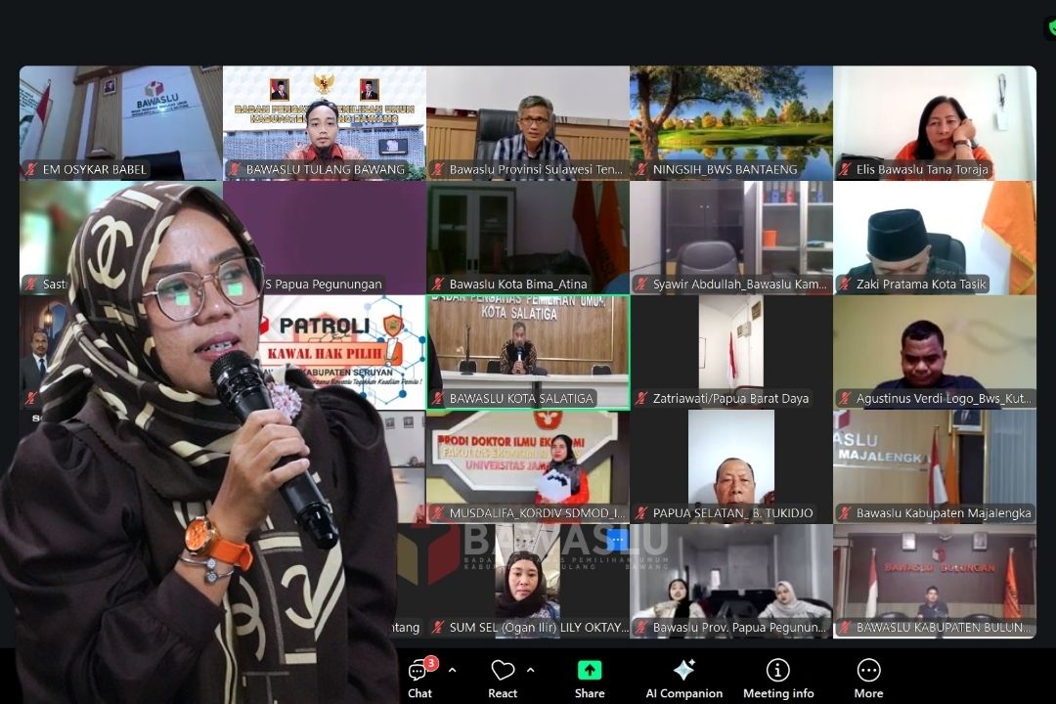
Task: Click muted mic icon on BAWASLU KOTA SALATIGA
Action: pyautogui.click(x=438, y=399)
